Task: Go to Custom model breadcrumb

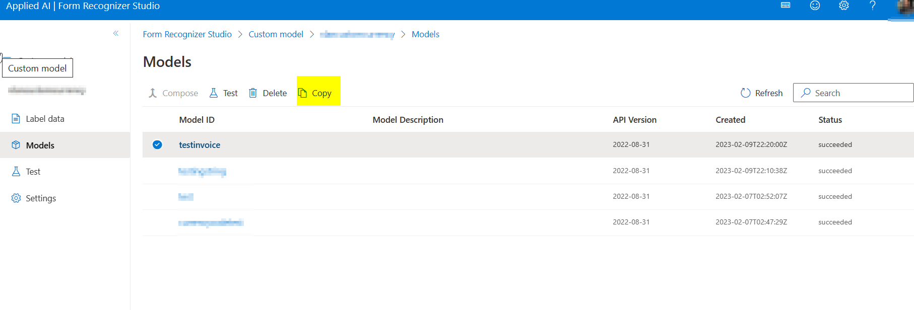Action: (x=276, y=34)
